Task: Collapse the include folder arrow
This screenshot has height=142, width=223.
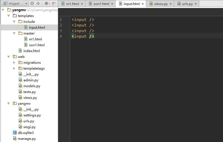Action: pos(14,21)
